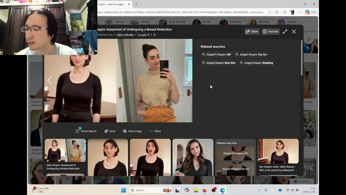346x195 pixels.
Task: Click the Share button in the image viewer
Action: (252, 31)
